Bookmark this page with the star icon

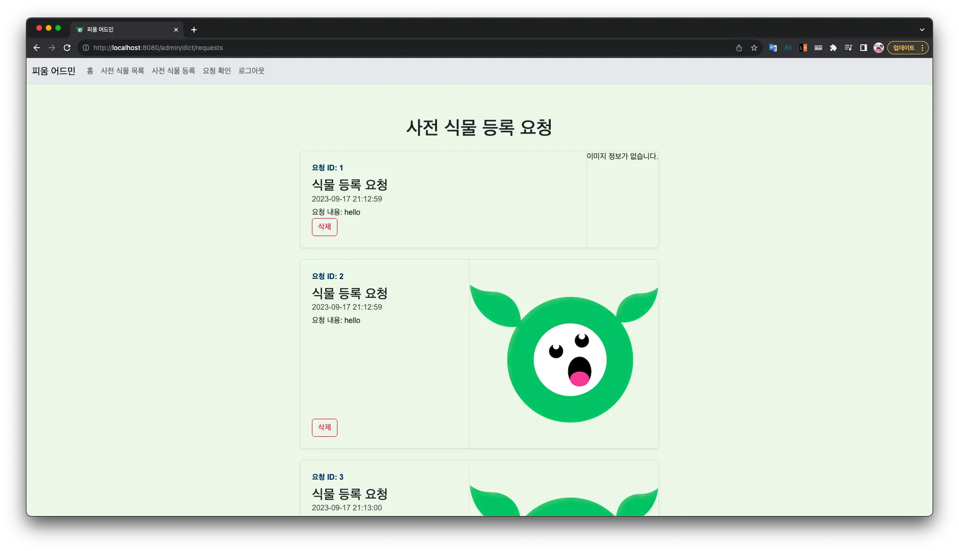(754, 48)
